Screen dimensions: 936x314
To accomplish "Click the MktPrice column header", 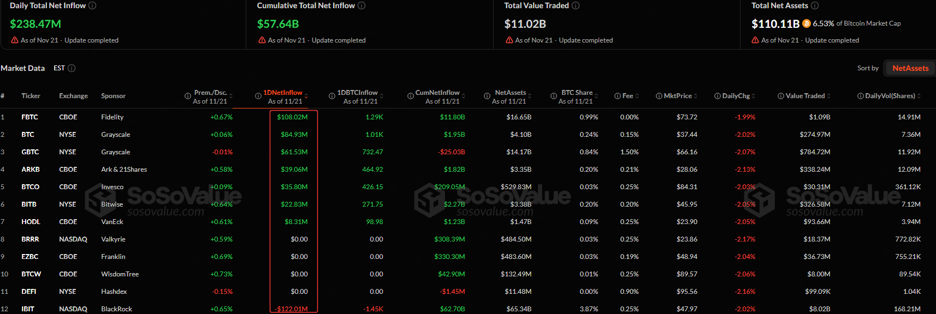I will (677, 96).
